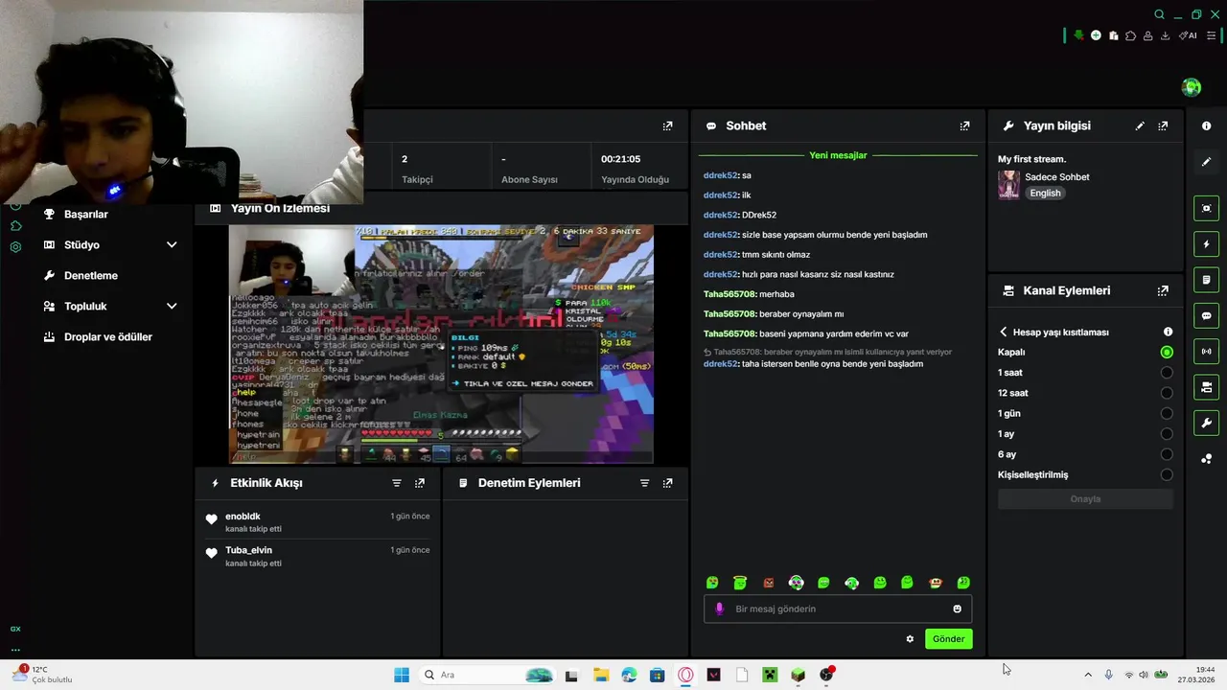Click the Gönder send button
Image resolution: width=1227 pixels, height=690 pixels.
coord(948,639)
